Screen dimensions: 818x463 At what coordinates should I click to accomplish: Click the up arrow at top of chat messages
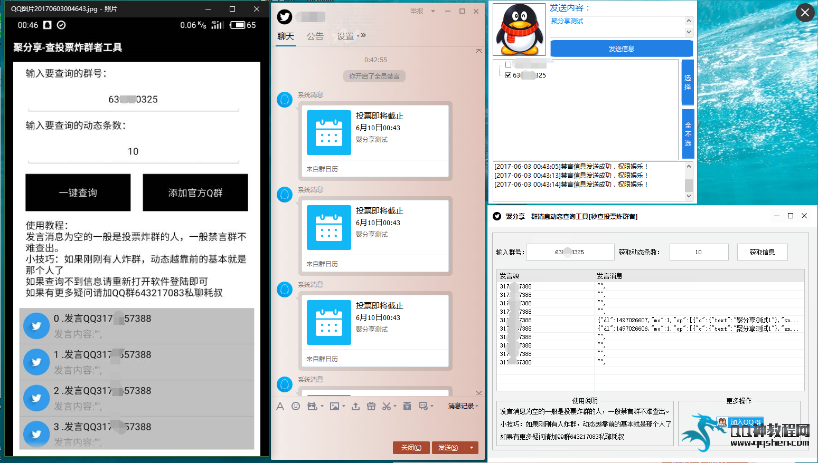coord(479,51)
